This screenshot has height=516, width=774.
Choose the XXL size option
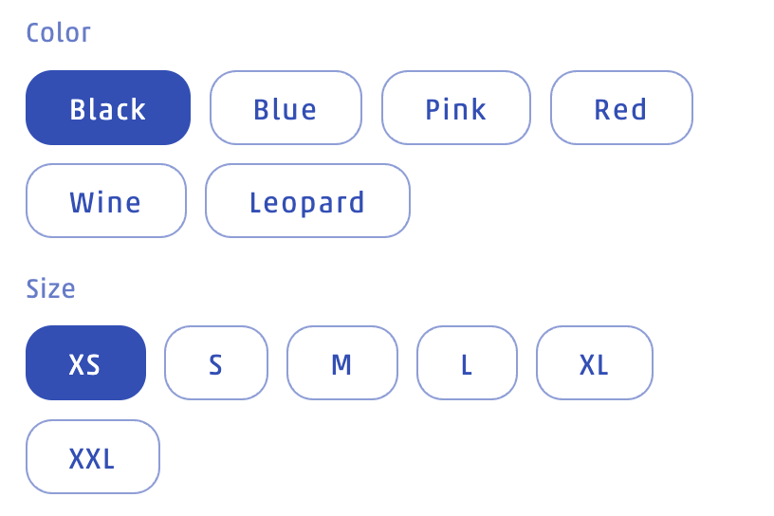pyautogui.click(x=92, y=457)
